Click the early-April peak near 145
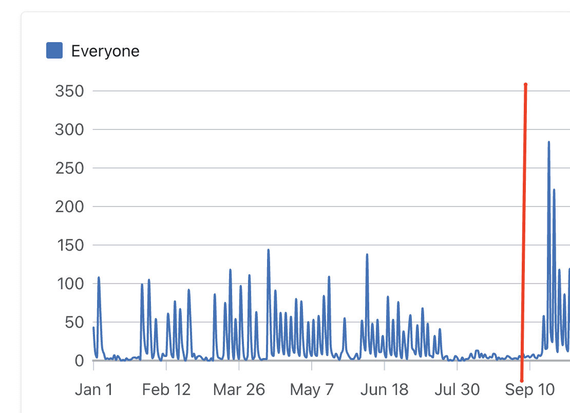This screenshot has width=570, height=413. [268, 250]
